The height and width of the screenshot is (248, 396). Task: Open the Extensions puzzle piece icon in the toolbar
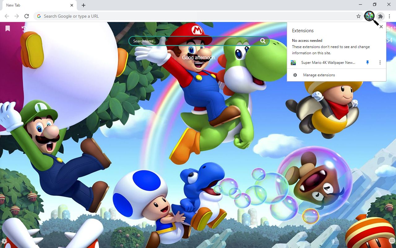tap(380, 16)
